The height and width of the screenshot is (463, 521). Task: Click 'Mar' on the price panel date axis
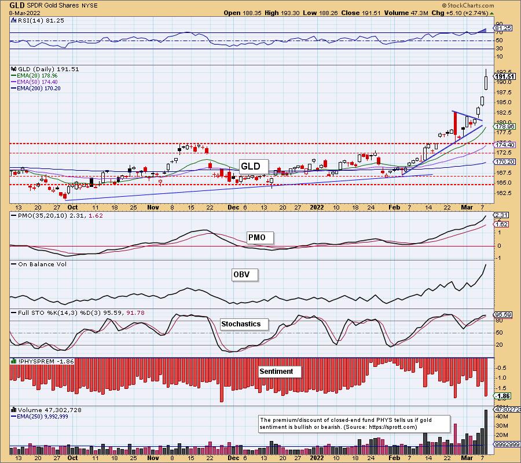coord(467,207)
